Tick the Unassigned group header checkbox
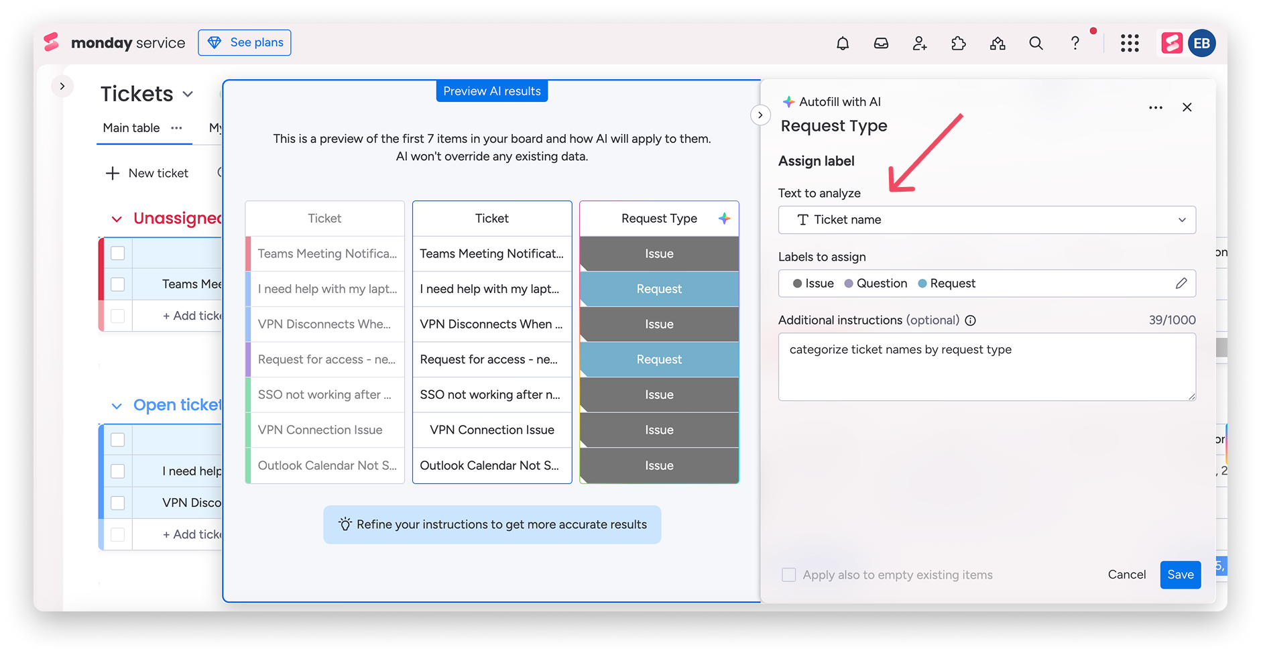 pyautogui.click(x=118, y=253)
